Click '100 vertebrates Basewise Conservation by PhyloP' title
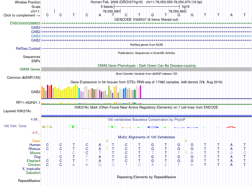Image resolution: width=252 pixels, height=187 pixels. (146, 120)
